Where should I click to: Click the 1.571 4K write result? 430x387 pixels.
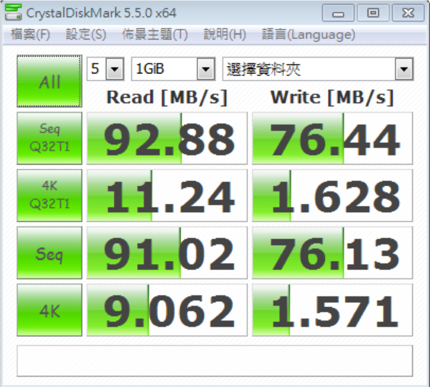[333, 310]
